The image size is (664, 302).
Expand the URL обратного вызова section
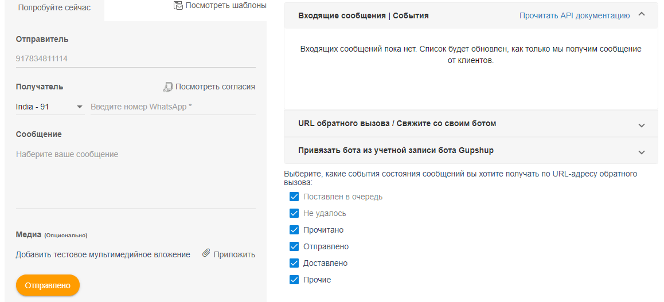tap(642, 125)
